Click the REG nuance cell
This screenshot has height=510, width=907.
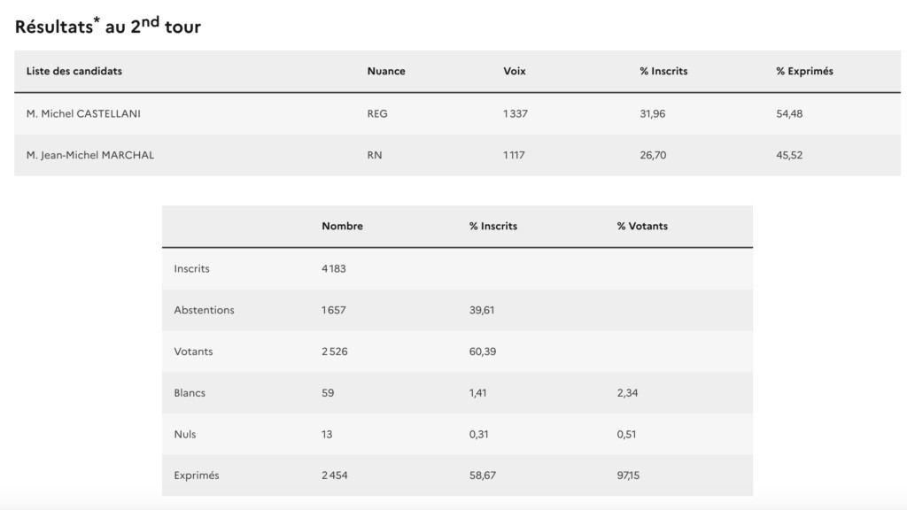pyautogui.click(x=377, y=114)
